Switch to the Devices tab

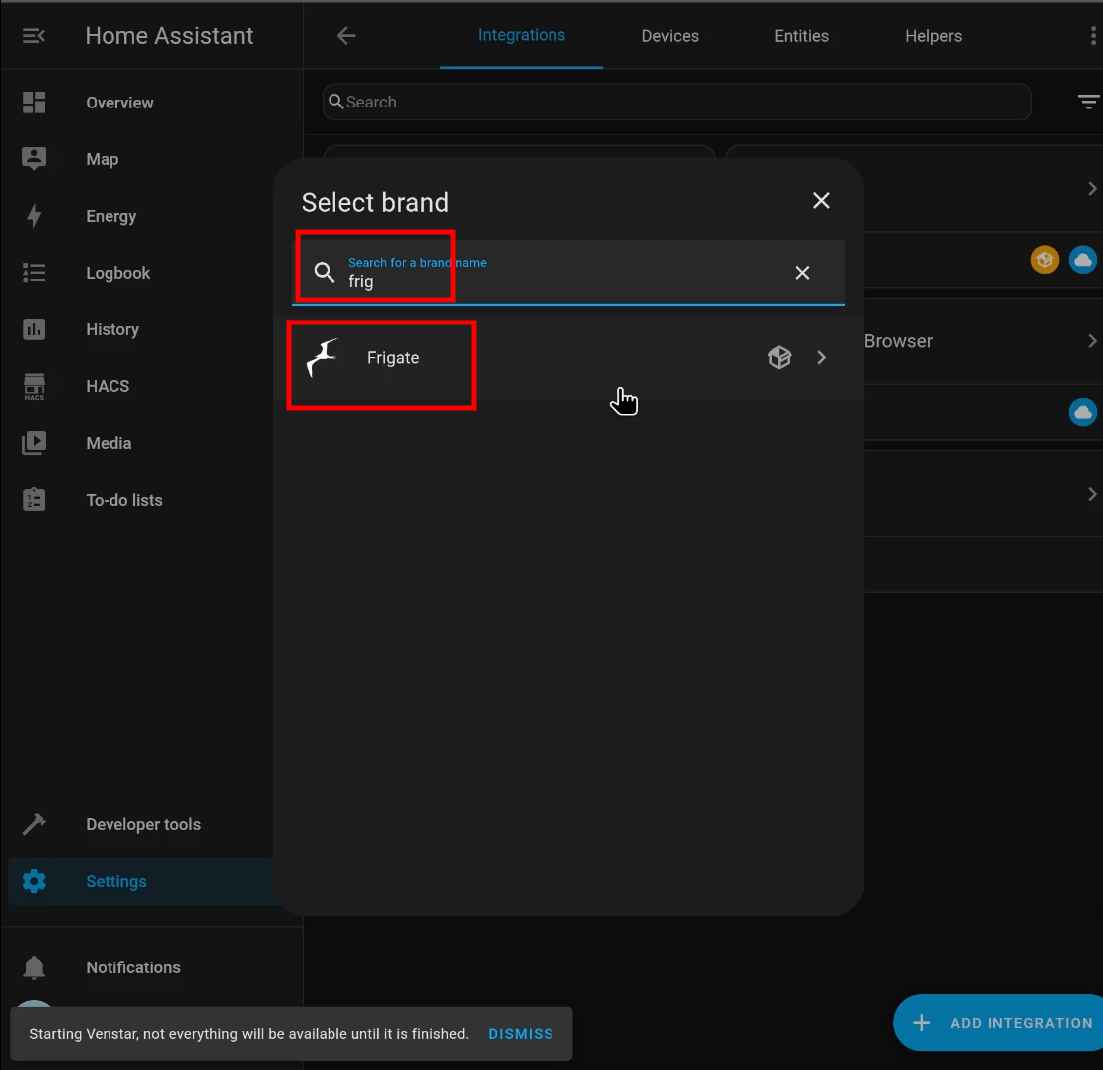pos(670,36)
